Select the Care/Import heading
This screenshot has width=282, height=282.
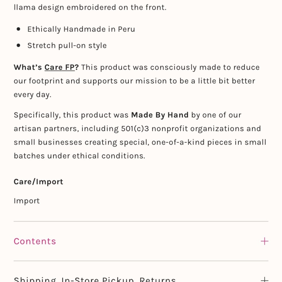pyautogui.click(x=38, y=182)
